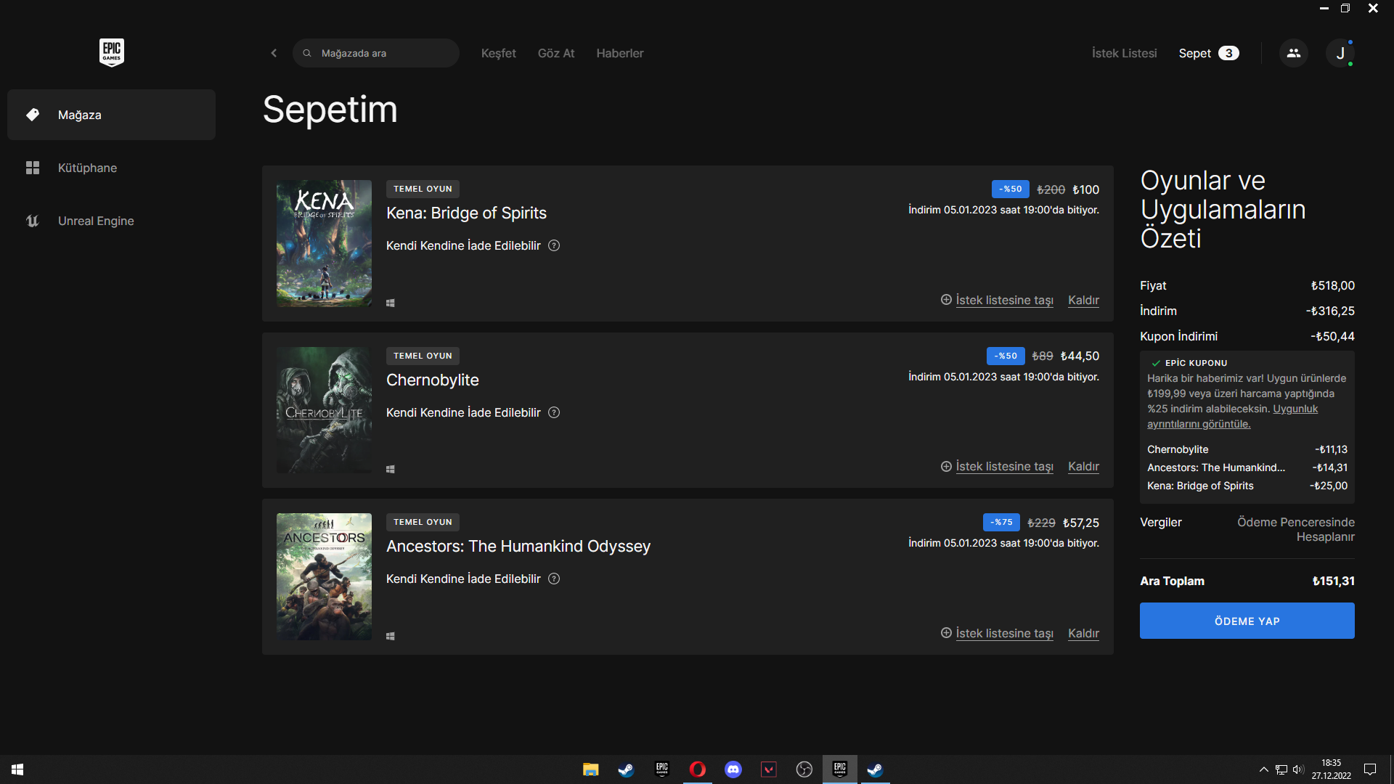Click the Kena: Bridge of Spirits title

coord(466,213)
